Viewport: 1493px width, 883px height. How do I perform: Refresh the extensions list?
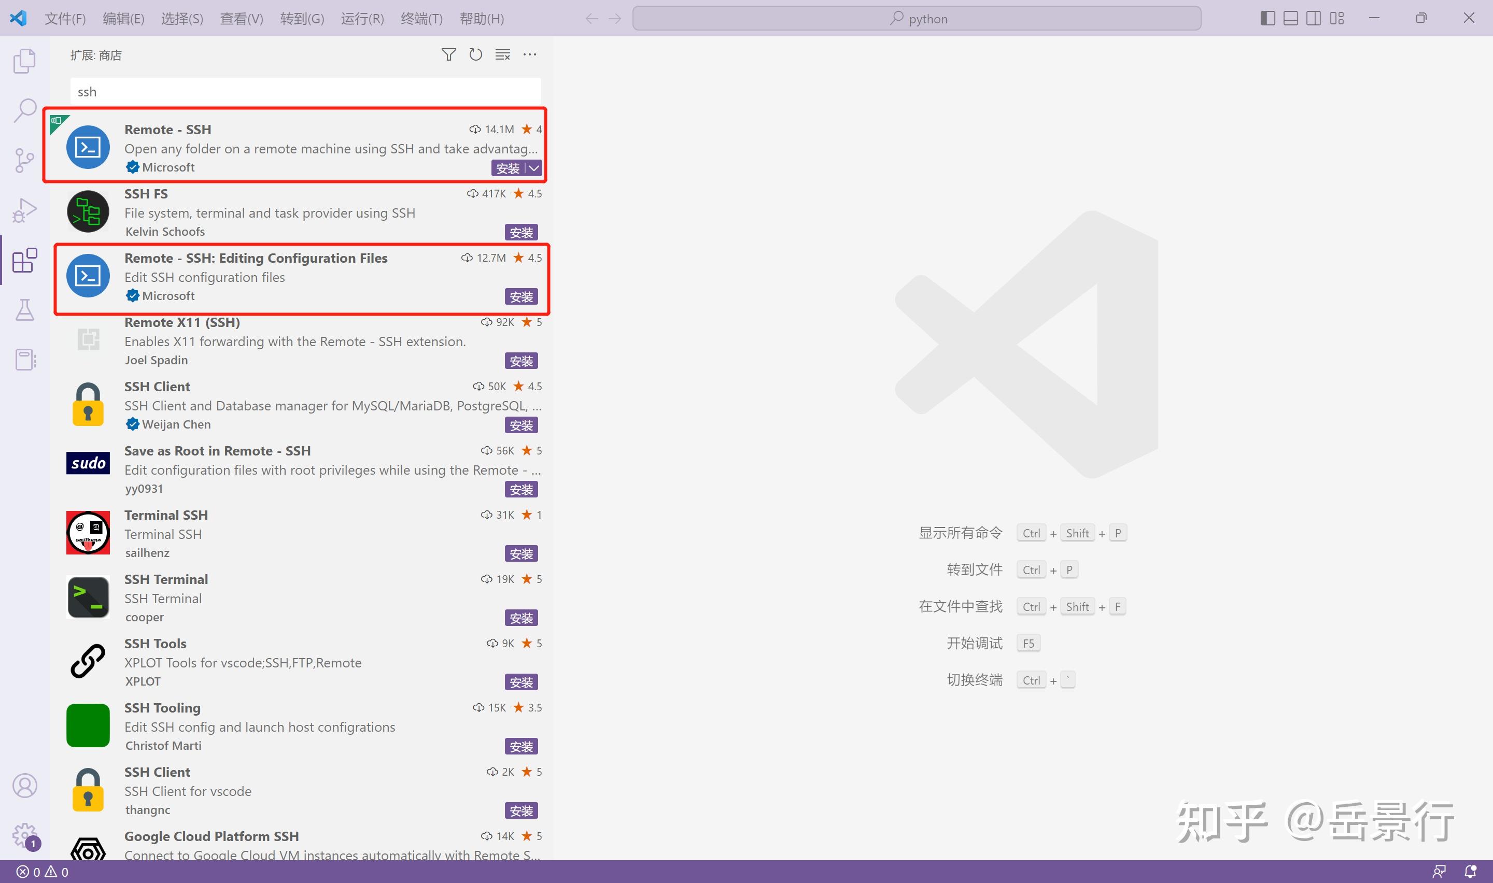pyautogui.click(x=475, y=55)
